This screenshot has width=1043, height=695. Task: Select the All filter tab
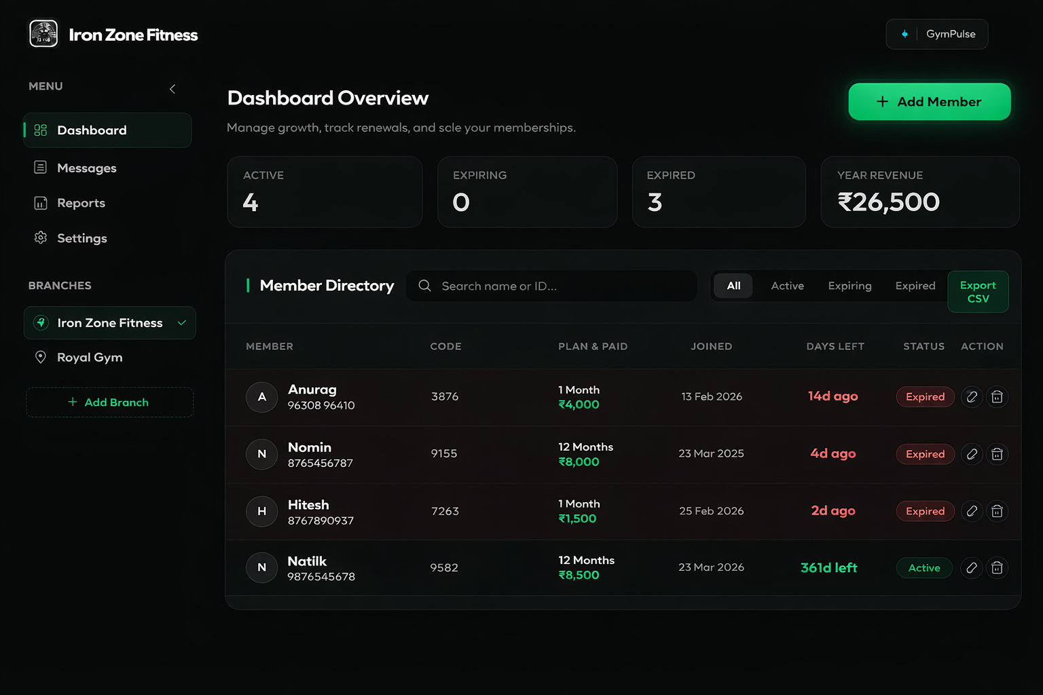733,286
